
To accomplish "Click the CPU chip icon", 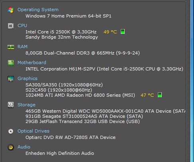I will click(11, 26).
